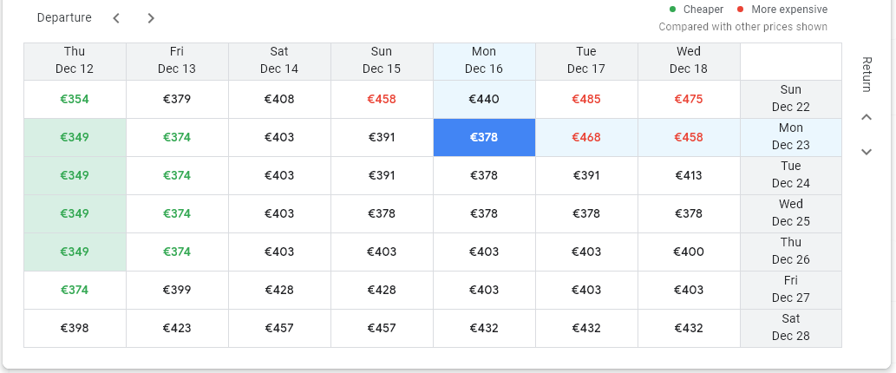The image size is (896, 373).
Task: Select the €413 fare on Wed Dec 18
Action: click(689, 175)
